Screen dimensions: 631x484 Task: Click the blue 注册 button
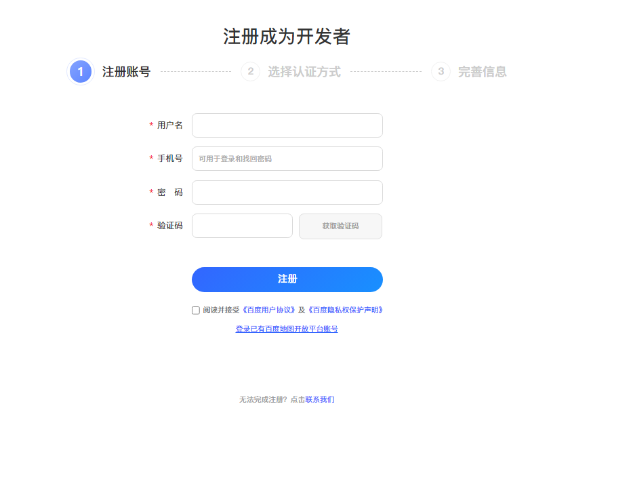287,279
